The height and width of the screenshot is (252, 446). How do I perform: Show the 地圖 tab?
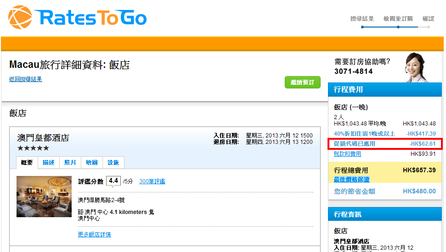(x=92, y=163)
